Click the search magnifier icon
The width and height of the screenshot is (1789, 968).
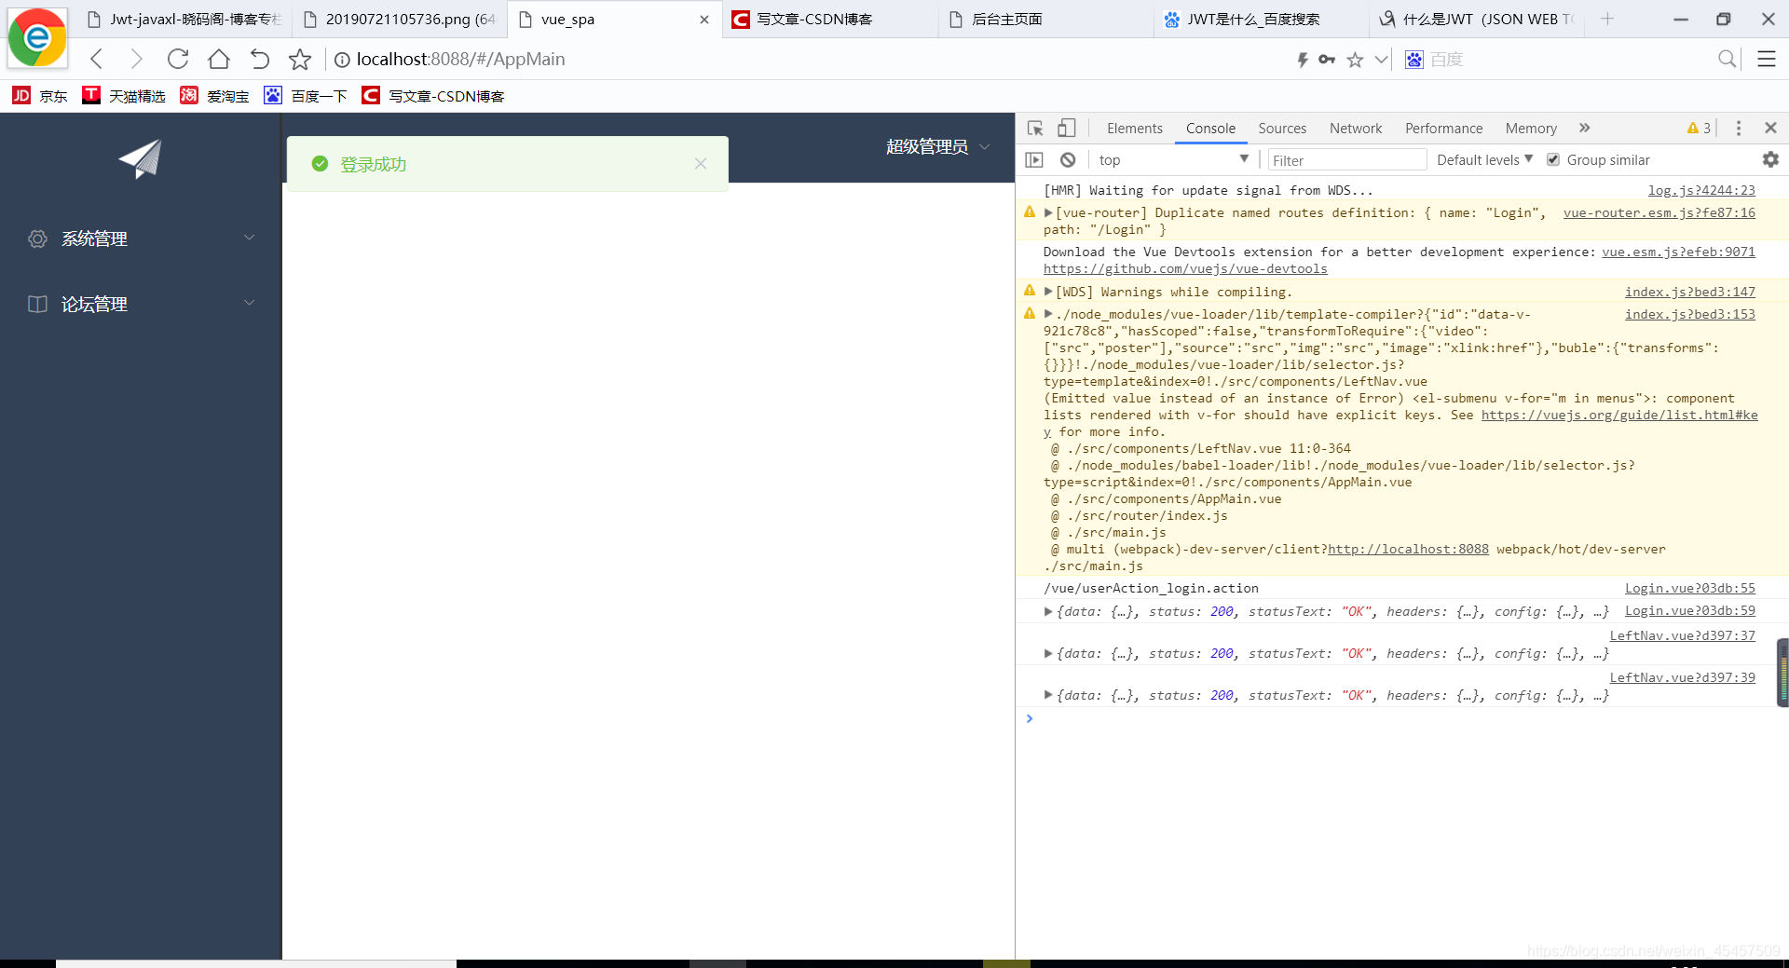1727,60
